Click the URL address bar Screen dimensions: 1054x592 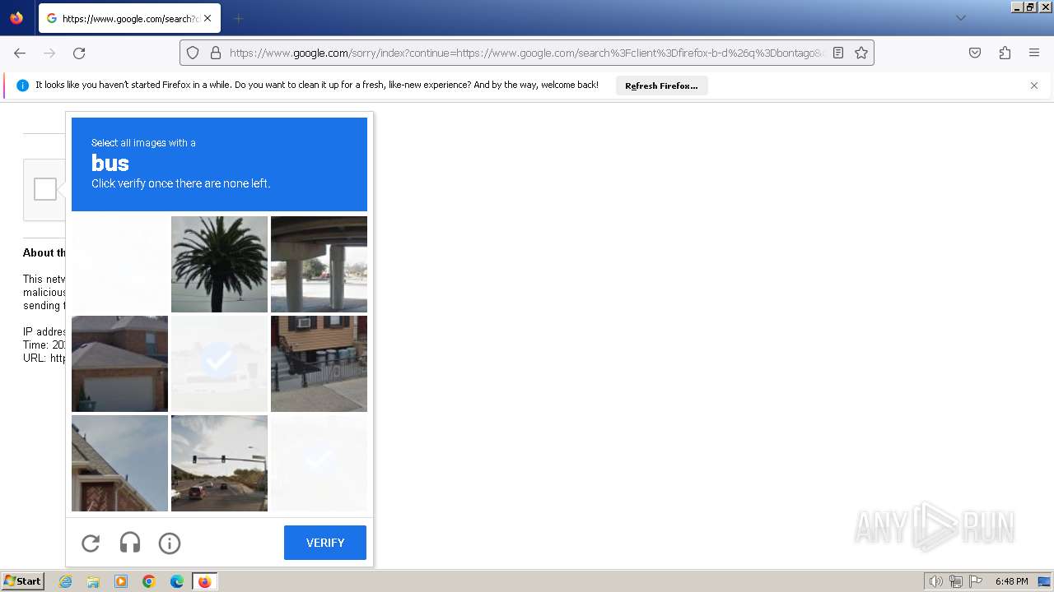pyautogui.click(x=525, y=53)
